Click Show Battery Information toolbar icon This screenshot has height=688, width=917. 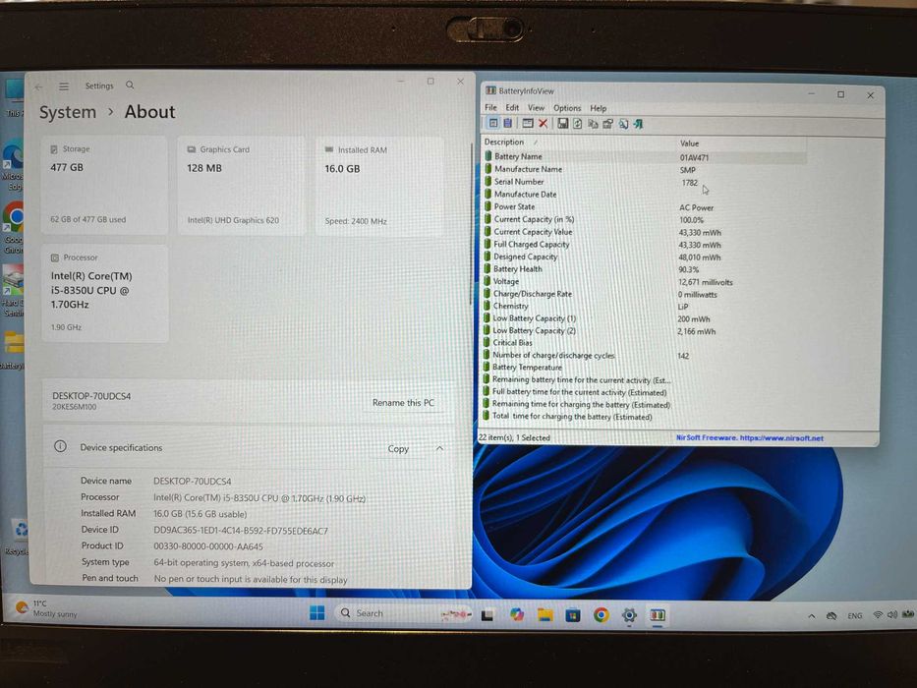click(x=493, y=123)
